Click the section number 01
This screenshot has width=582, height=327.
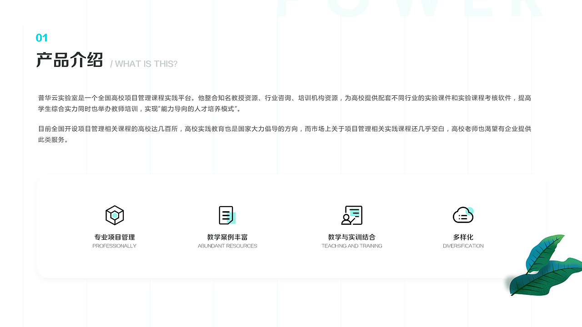click(x=42, y=38)
